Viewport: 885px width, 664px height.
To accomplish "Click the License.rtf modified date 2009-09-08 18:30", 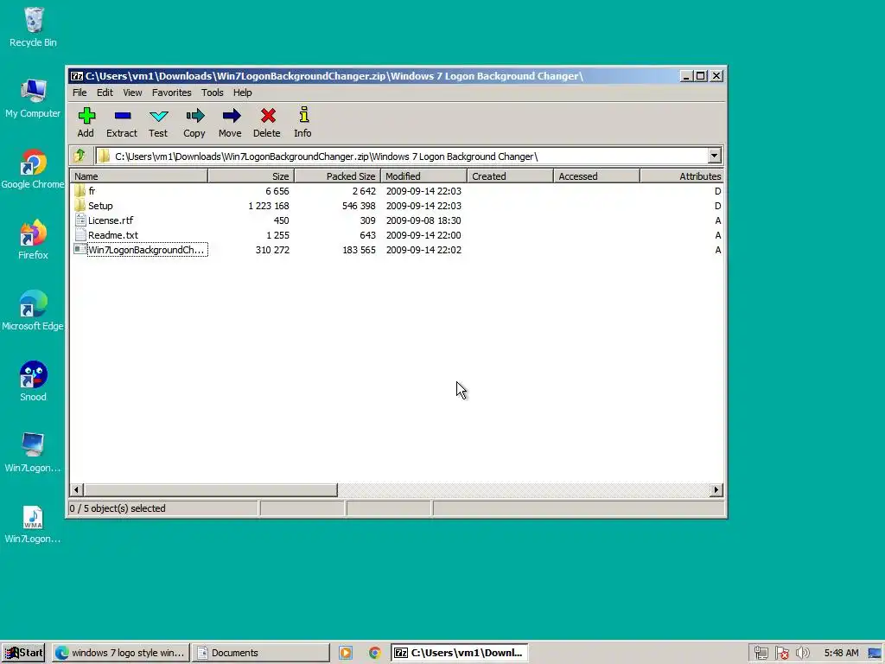I will [x=423, y=220].
